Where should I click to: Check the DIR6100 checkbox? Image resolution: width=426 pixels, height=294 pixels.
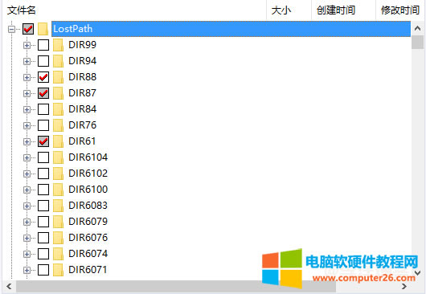43,190
